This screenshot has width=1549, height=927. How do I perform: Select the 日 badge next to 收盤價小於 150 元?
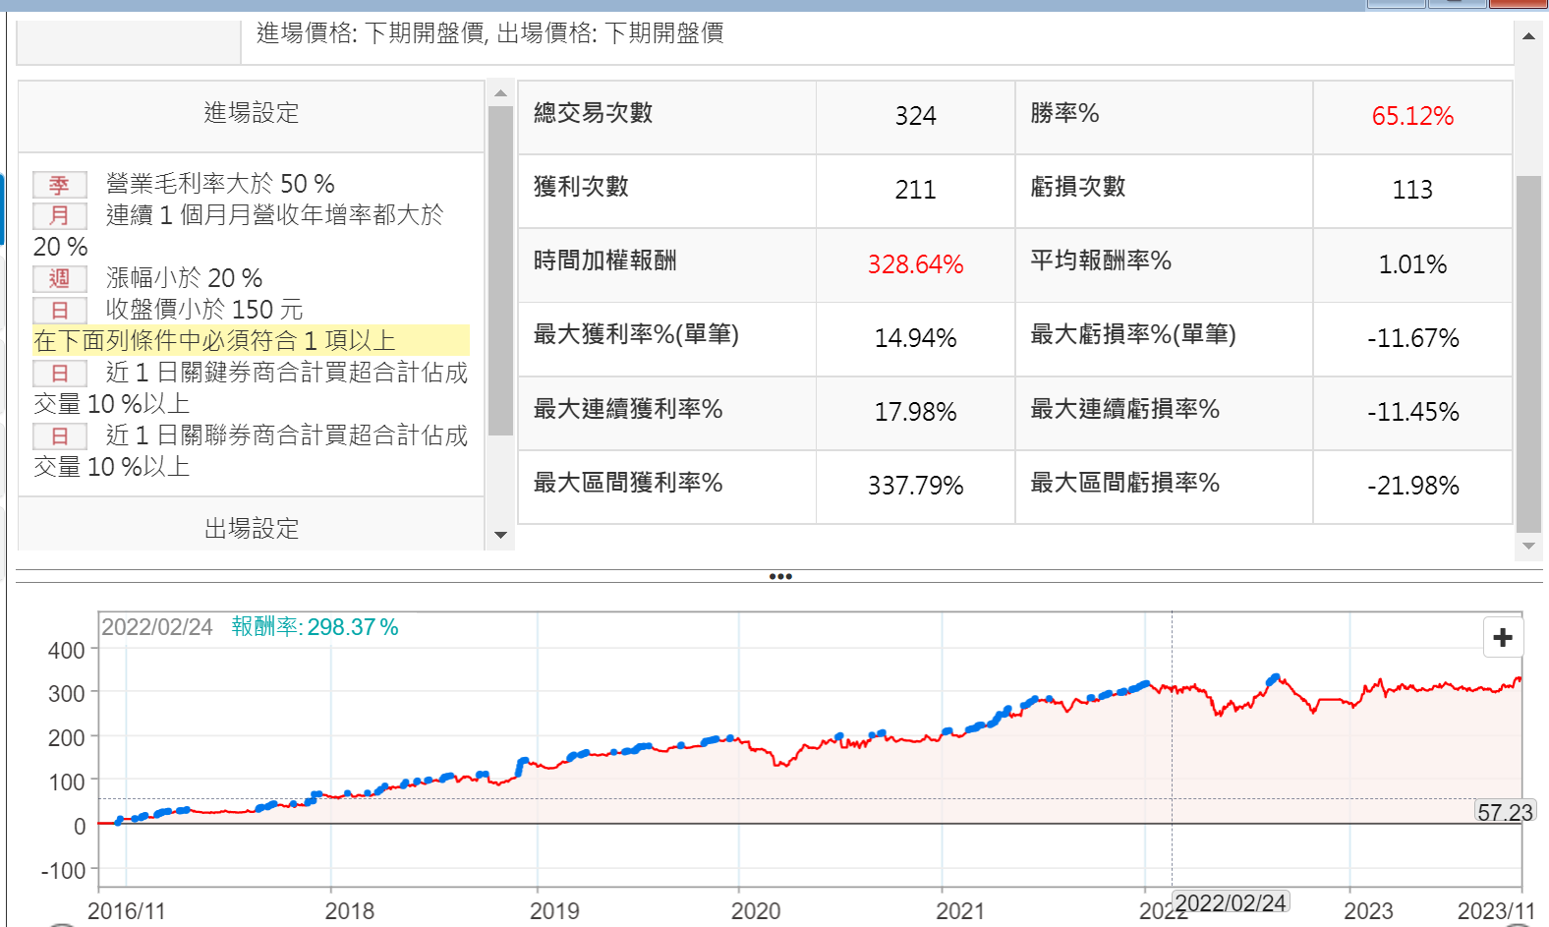click(x=60, y=310)
